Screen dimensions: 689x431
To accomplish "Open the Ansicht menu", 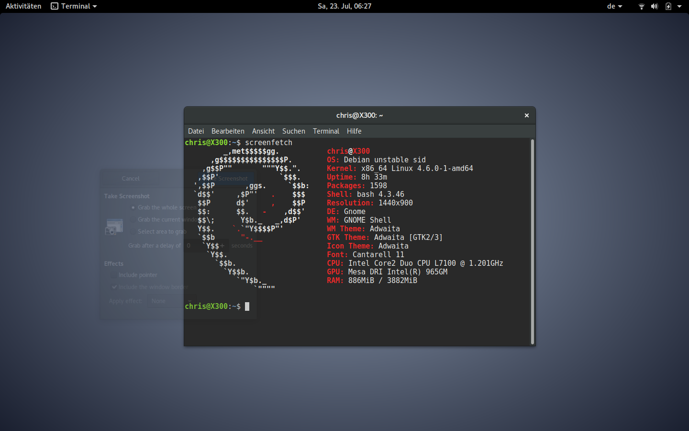I will (x=263, y=131).
